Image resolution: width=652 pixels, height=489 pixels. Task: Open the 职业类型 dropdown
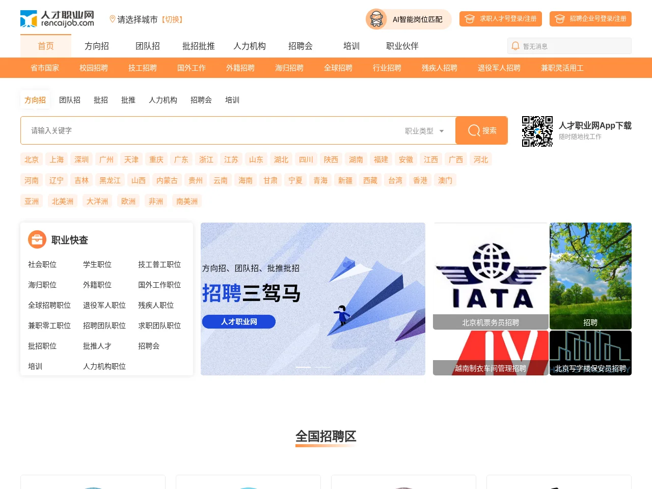pyautogui.click(x=424, y=131)
